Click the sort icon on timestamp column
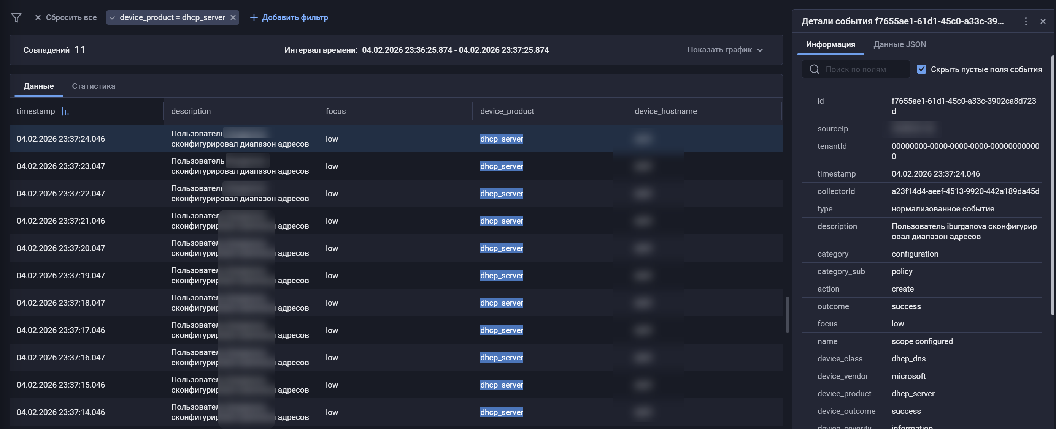 pyautogui.click(x=65, y=111)
